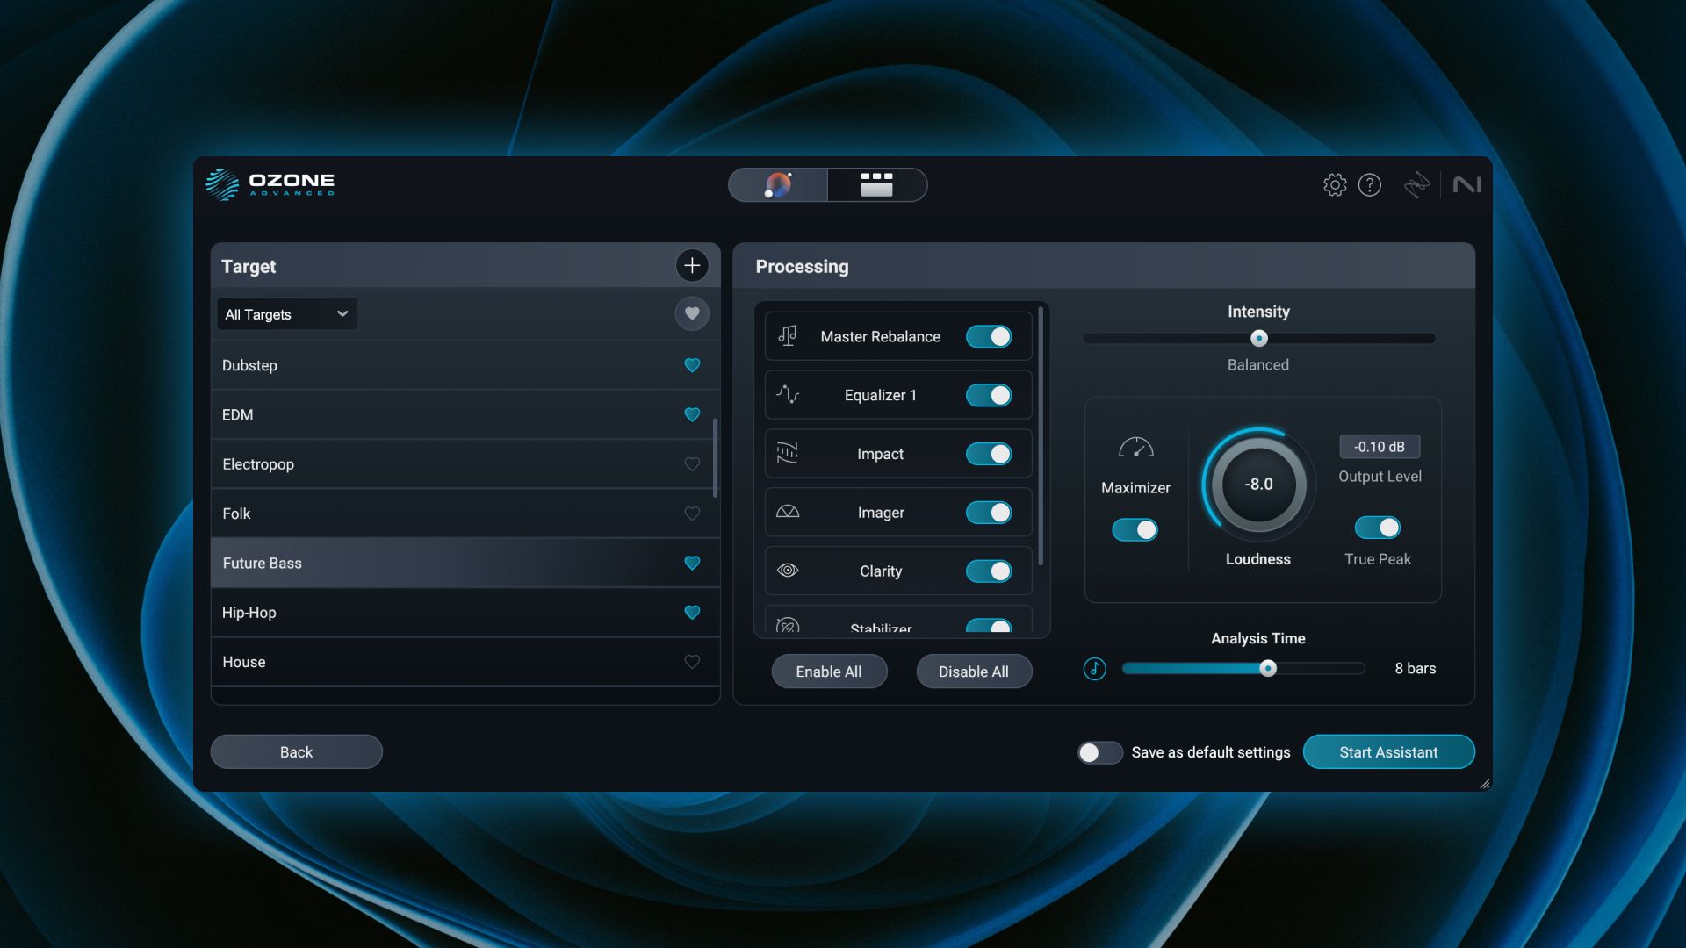Viewport: 1686px width, 948px height.
Task: Click the Ozone Advanced logo
Action: pos(270,184)
